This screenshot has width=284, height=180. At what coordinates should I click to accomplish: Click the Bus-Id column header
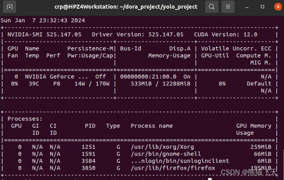130,48
